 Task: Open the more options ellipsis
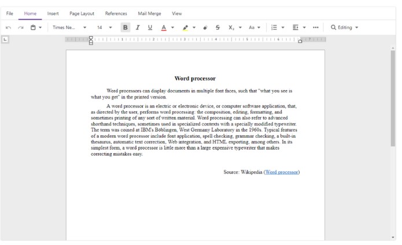[x=315, y=28]
